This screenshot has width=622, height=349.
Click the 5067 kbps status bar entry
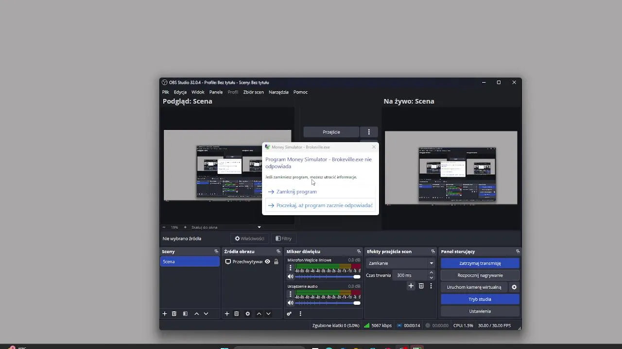[378, 326]
